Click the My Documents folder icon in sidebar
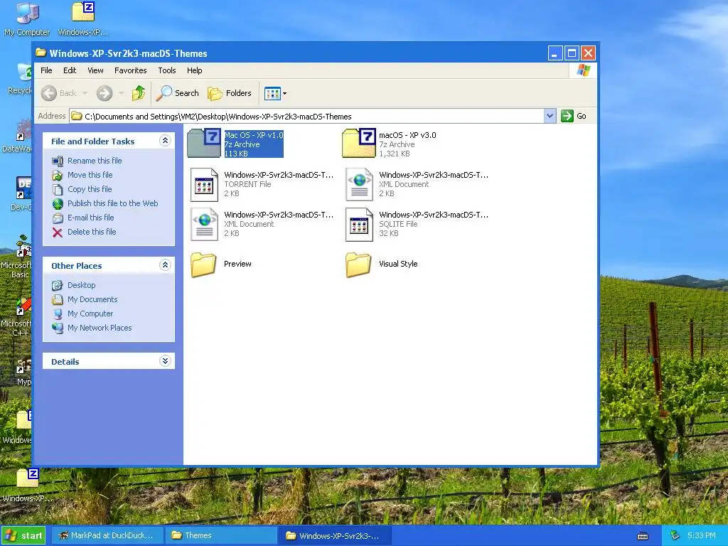 pos(58,299)
